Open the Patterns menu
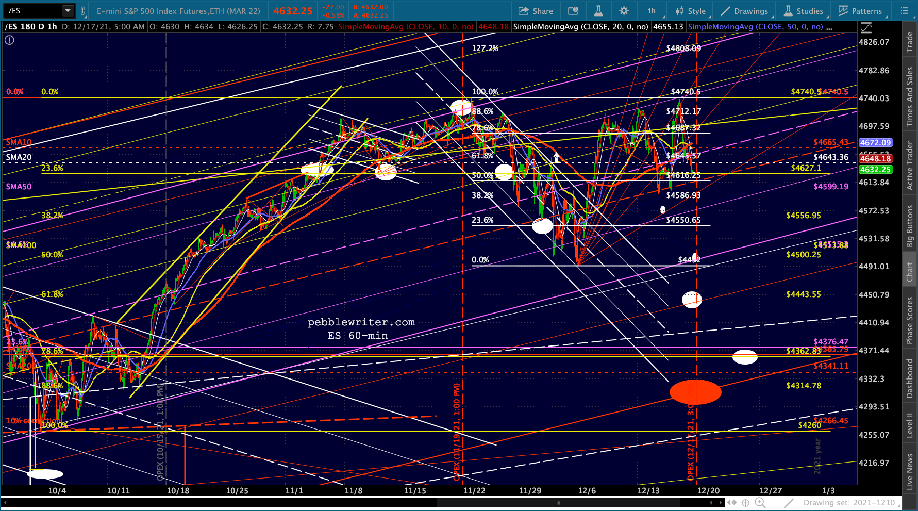 pos(861,11)
